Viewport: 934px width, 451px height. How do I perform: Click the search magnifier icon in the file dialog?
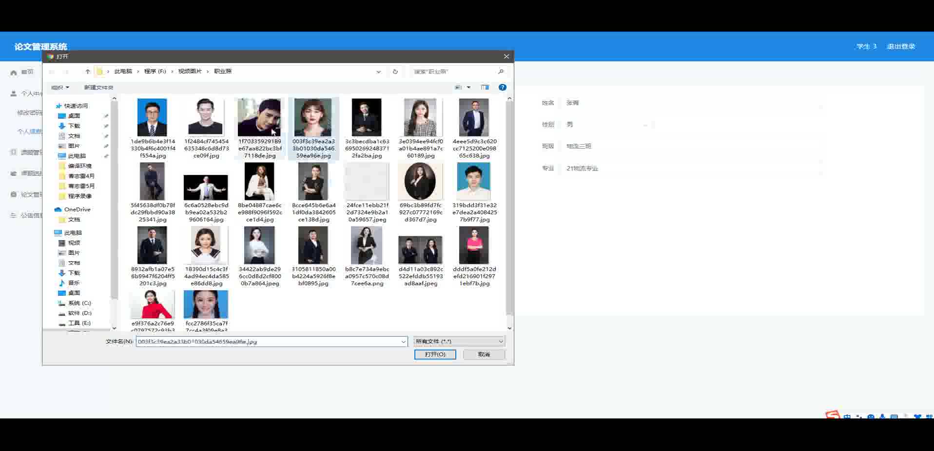pyautogui.click(x=501, y=72)
